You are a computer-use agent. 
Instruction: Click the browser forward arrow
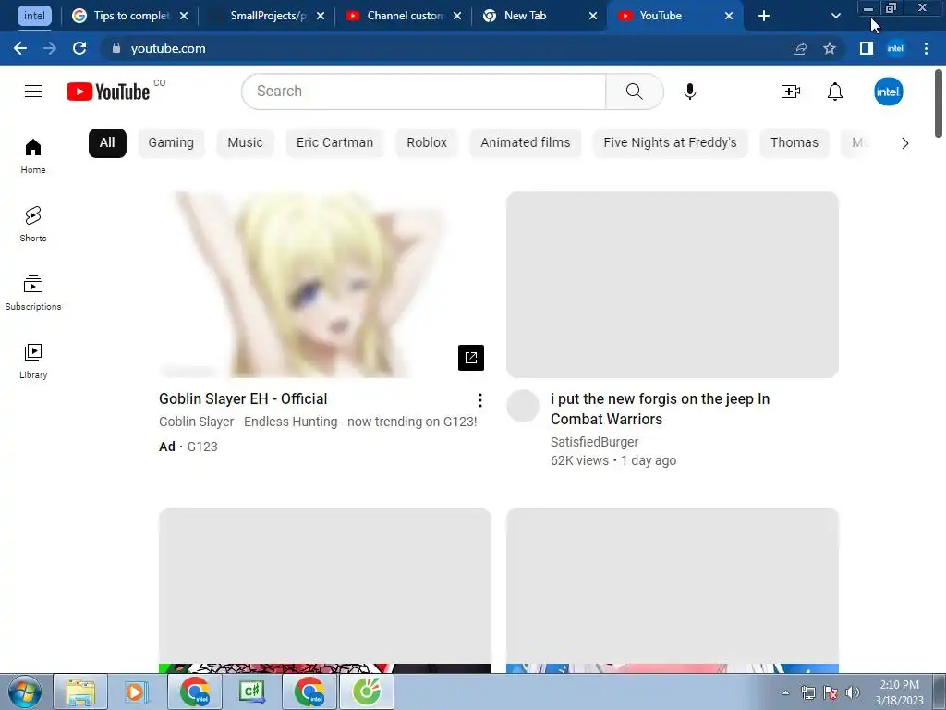[50, 48]
